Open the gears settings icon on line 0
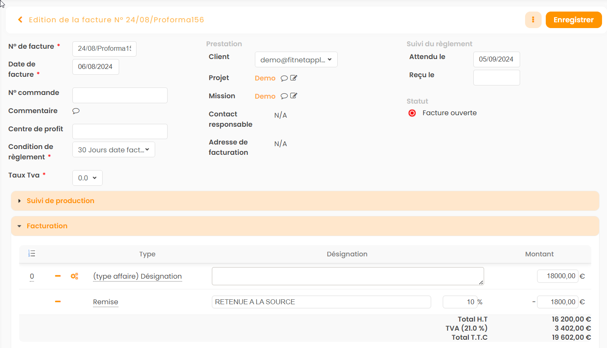 pyautogui.click(x=74, y=276)
